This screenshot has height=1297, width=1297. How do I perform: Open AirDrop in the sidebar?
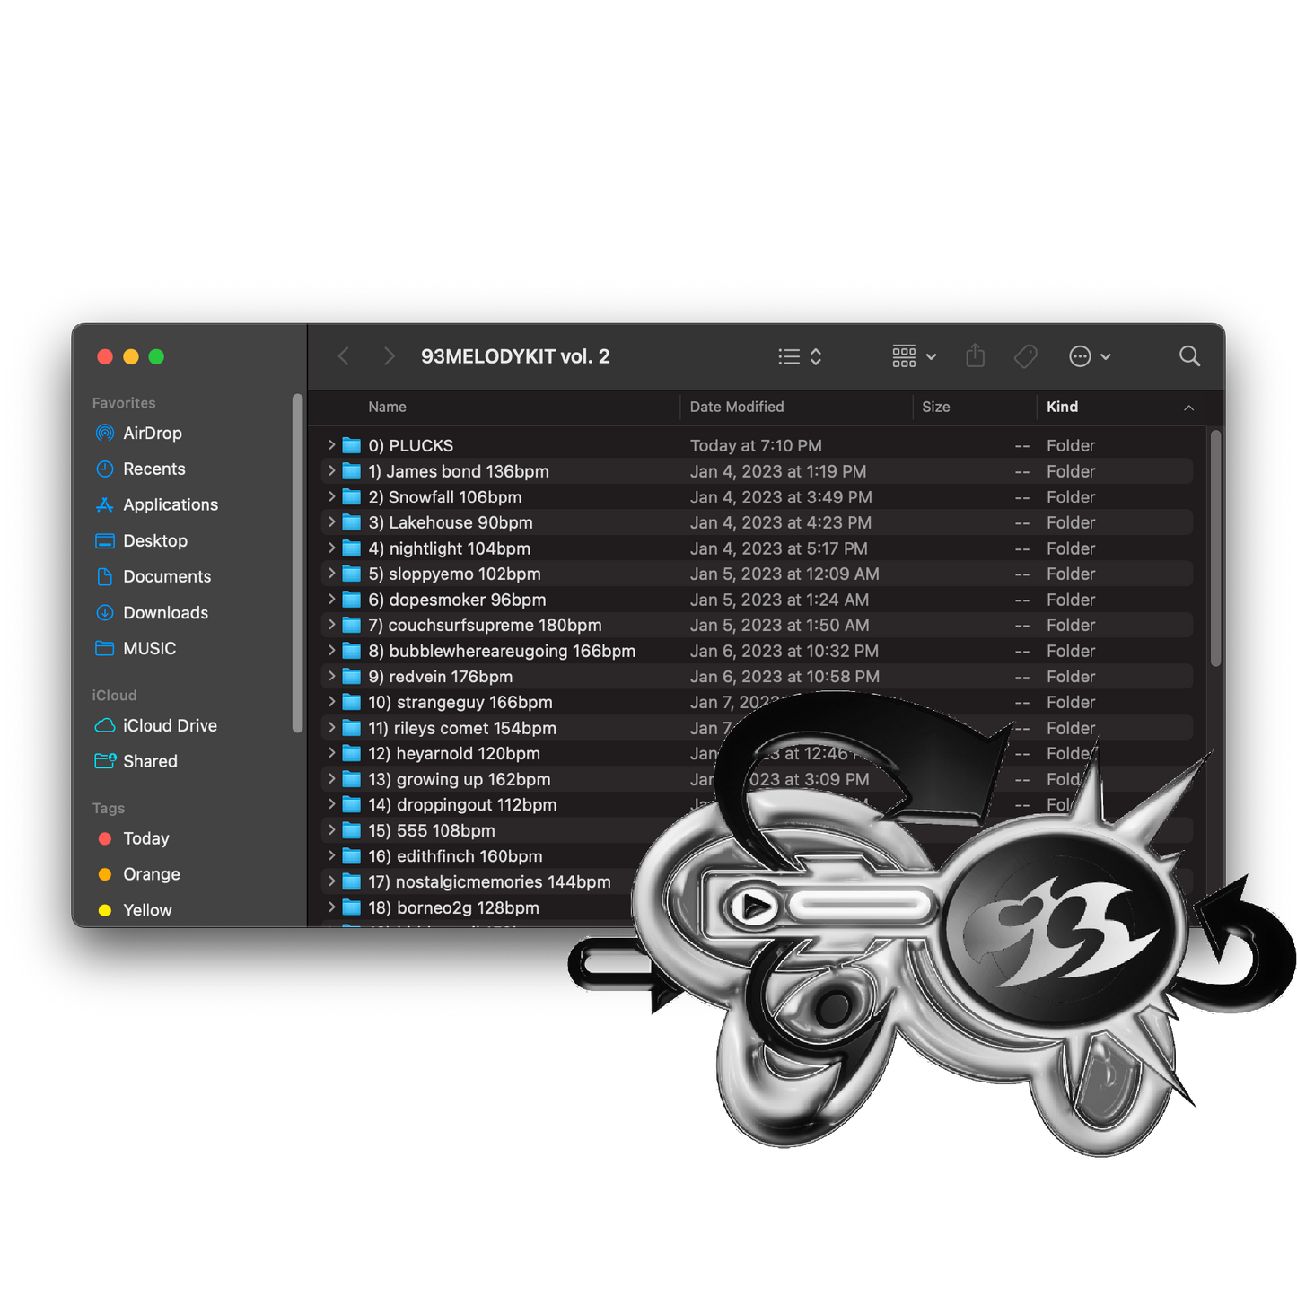(152, 434)
